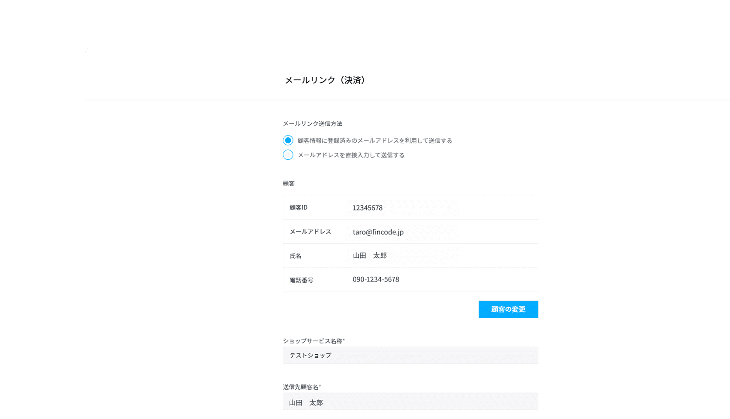This screenshot has width=730, height=419.
Task: Click the 送信先顧客名* field label
Action: (302, 387)
